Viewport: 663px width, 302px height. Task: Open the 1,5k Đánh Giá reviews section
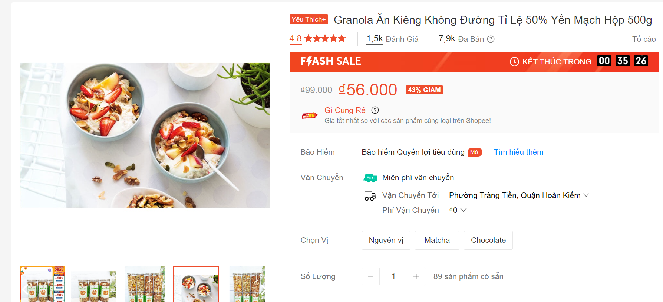coord(392,39)
